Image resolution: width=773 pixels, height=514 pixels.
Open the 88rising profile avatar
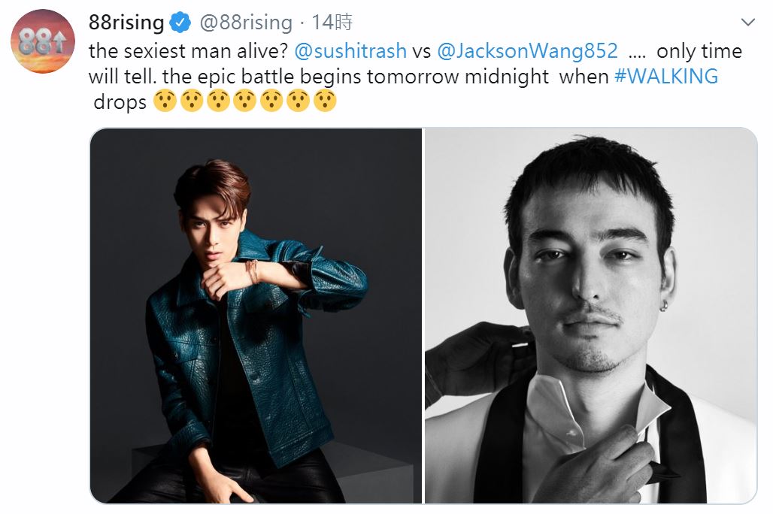tap(43, 42)
